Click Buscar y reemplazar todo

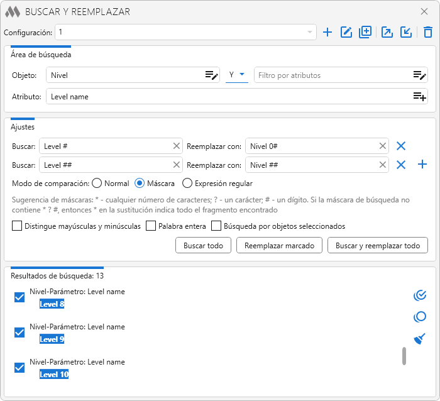(377, 245)
